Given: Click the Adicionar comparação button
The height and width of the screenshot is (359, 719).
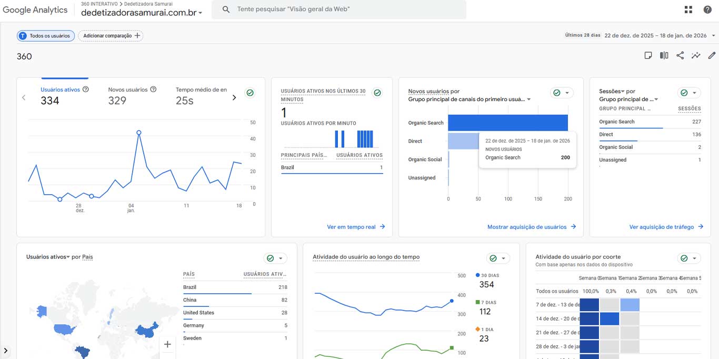Looking at the screenshot, I should coord(111,36).
